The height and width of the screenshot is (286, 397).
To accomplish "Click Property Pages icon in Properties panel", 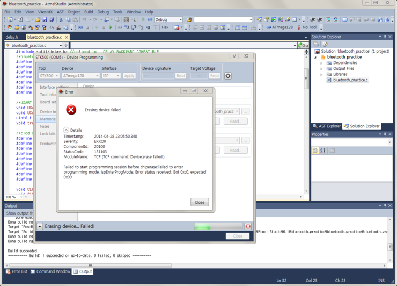I will 332,151.
